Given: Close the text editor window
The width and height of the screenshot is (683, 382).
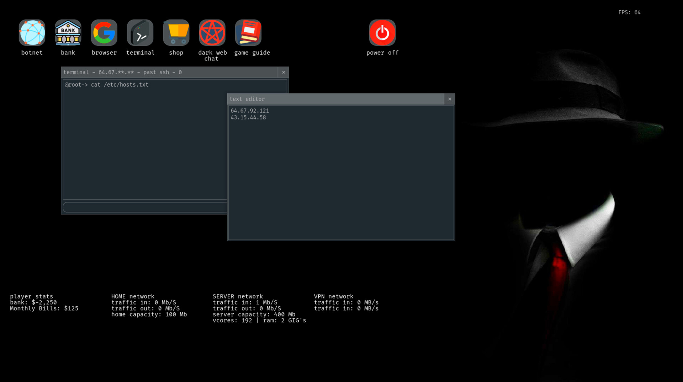Looking at the screenshot, I should point(450,99).
